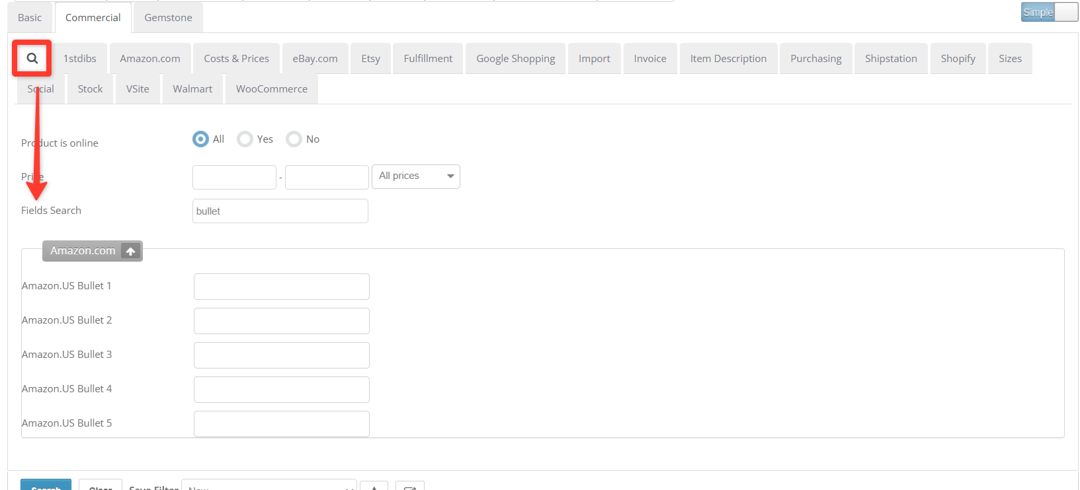This screenshot has height=490, width=1080.
Task: Select the No radio for Product is online
Action: [x=294, y=139]
